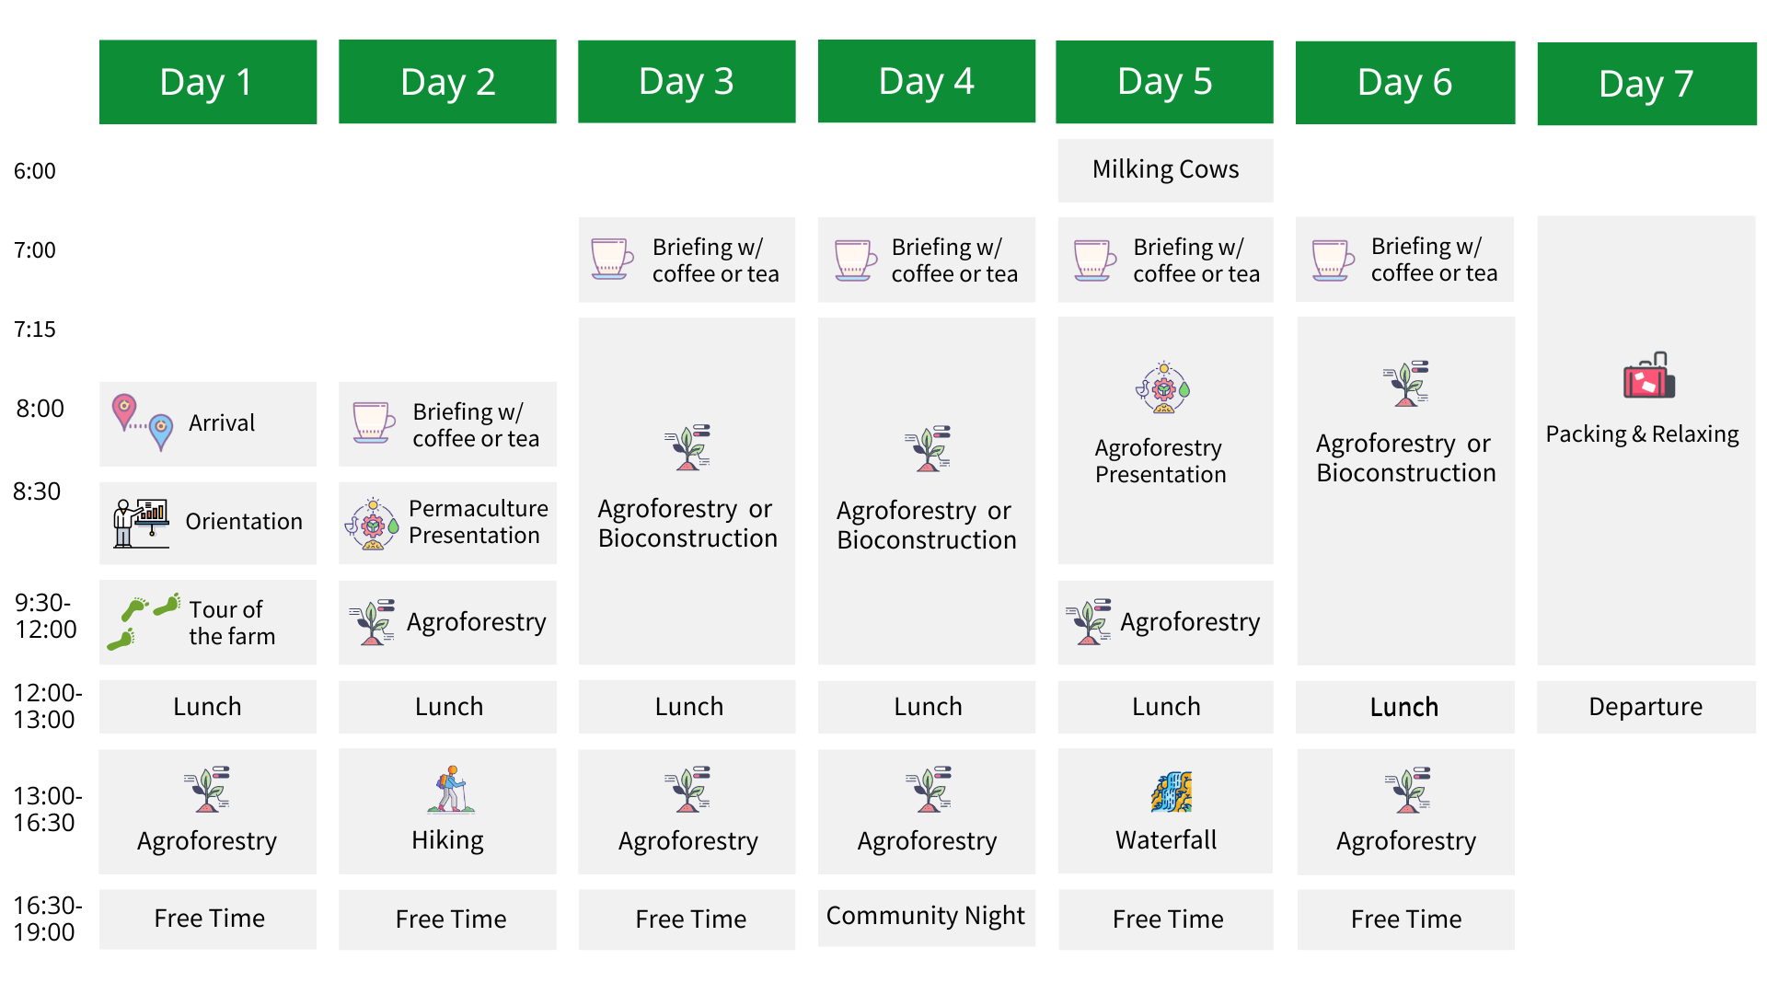Viewport: 1767px width, 994px height.
Task: Click the Community Night block
Action: coord(926,917)
